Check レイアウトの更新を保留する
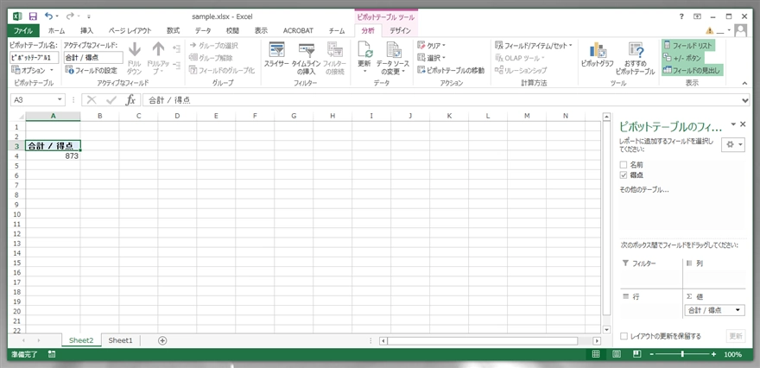Screen dimensions: 760x368 pyautogui.click(x=624, y=336)
